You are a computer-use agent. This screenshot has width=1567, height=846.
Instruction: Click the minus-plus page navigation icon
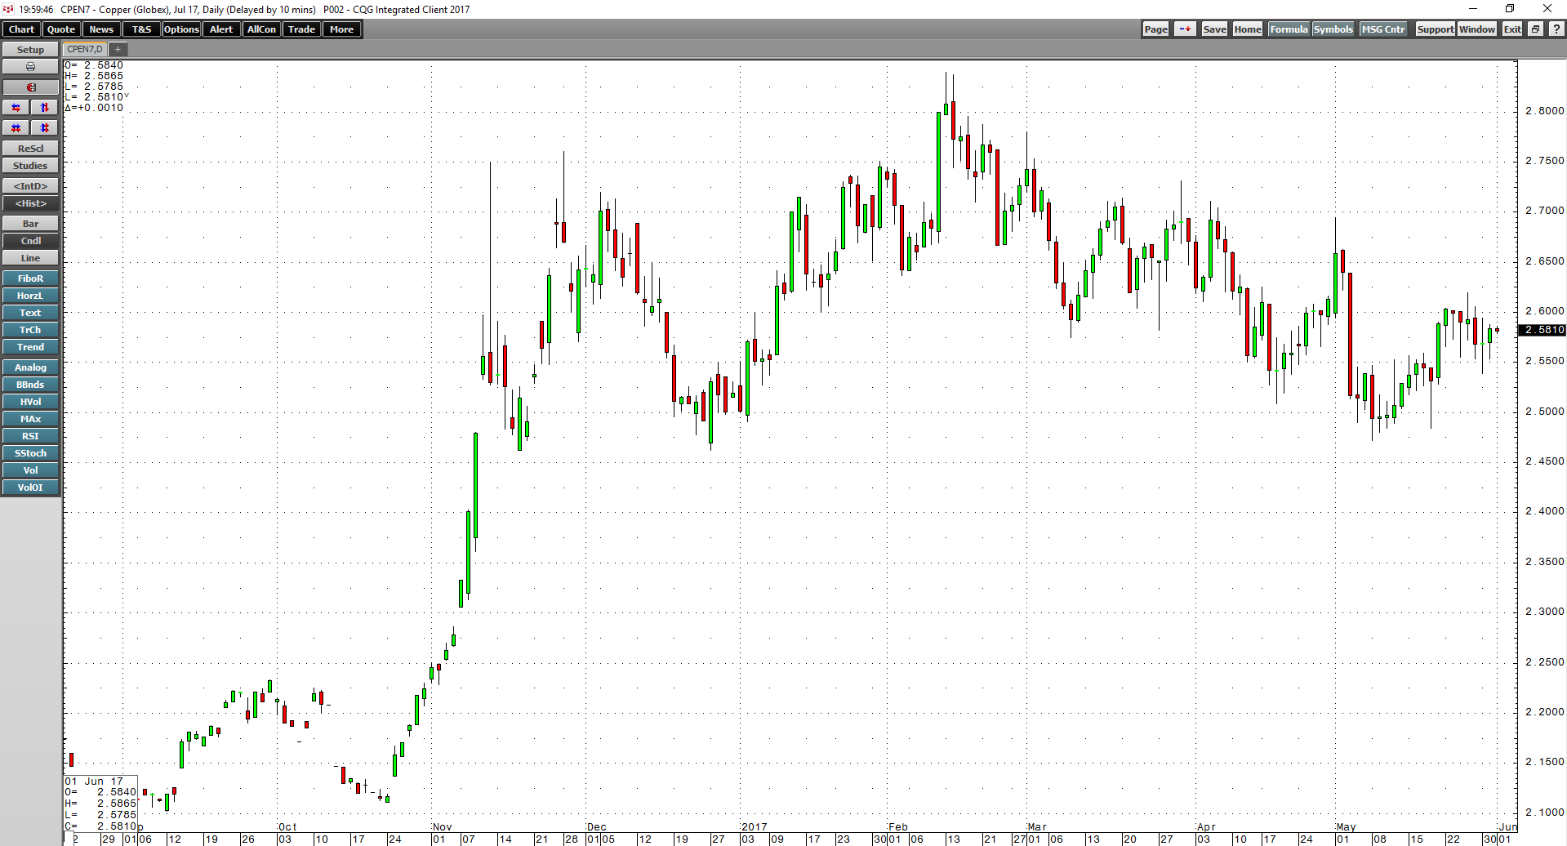click(1185, 29)
